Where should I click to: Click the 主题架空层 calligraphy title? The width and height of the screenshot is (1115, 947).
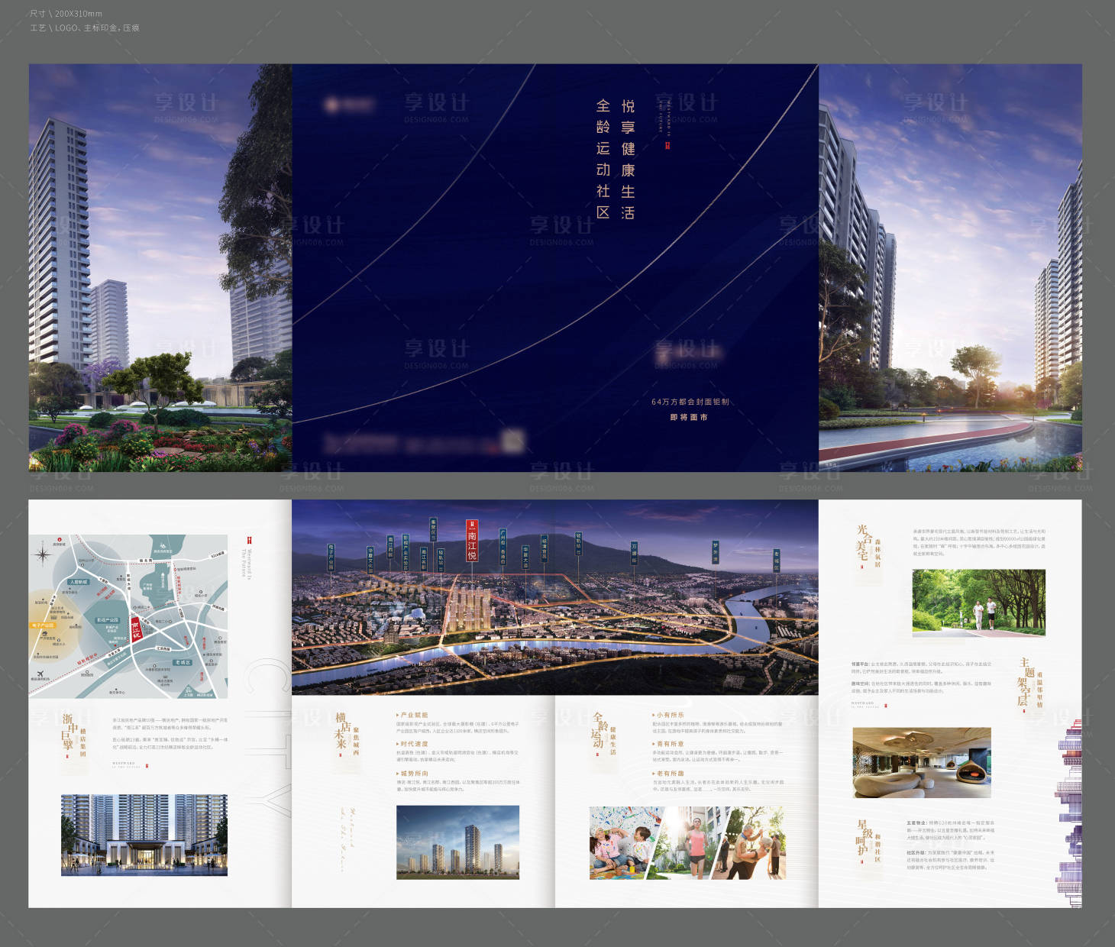point(1025,682)
